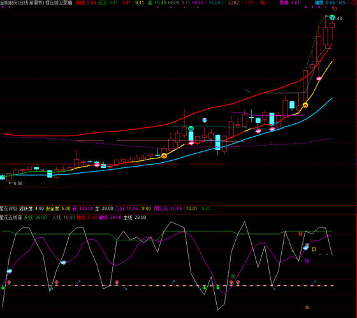The image size is (357, 318).
Task: Click the 活跃度: 4.00 value
Action: point(31,209)
